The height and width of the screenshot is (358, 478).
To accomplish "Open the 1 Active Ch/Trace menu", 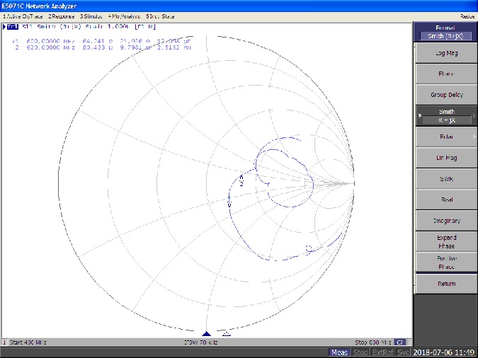I will tap(23, 16).
